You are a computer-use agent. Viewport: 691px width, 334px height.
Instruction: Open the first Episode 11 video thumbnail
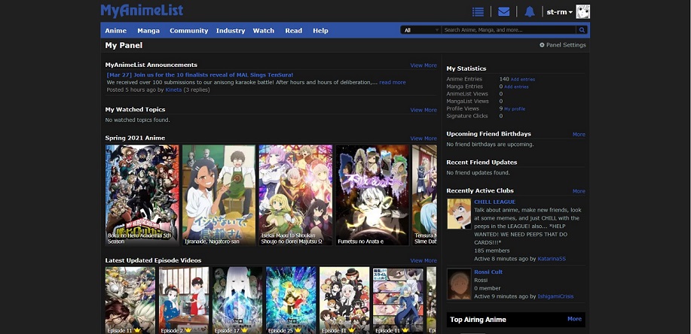pyautogui.click(x=130, y=300)
